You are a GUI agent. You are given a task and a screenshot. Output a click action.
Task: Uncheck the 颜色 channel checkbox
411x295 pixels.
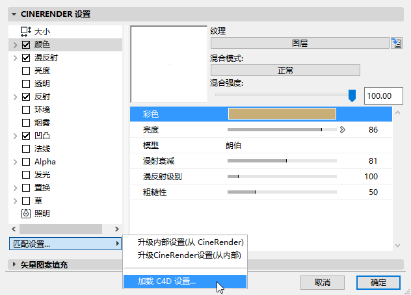coord(26,45)
